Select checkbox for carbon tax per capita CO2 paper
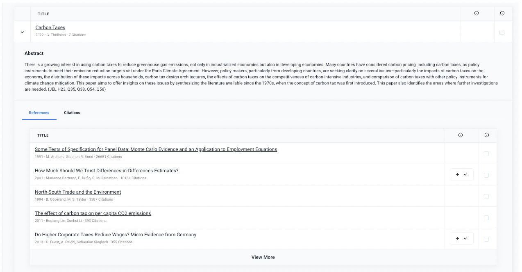This screenshot has width=522, height=272. coord(486,218)
